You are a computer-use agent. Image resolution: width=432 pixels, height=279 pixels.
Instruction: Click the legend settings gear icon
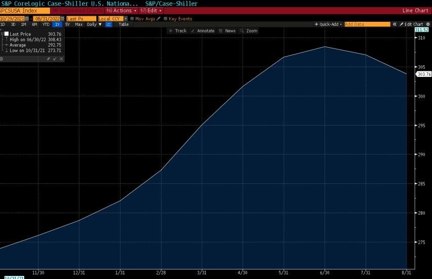[2, 59]
